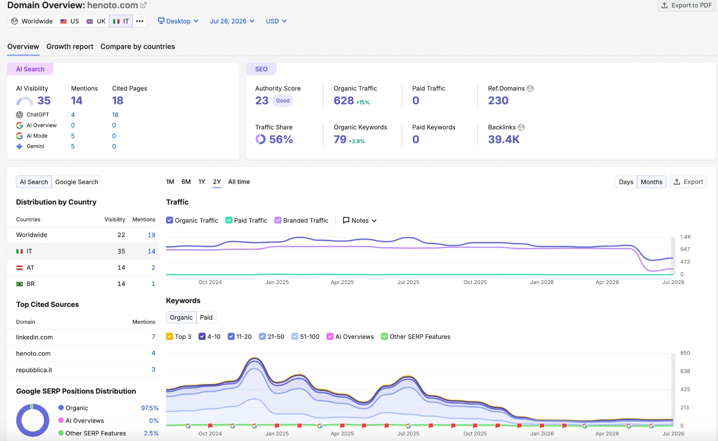Screen dimensions: 718x441
Task: Click the chart Export upload icon
Action: (x=677, y=182)
